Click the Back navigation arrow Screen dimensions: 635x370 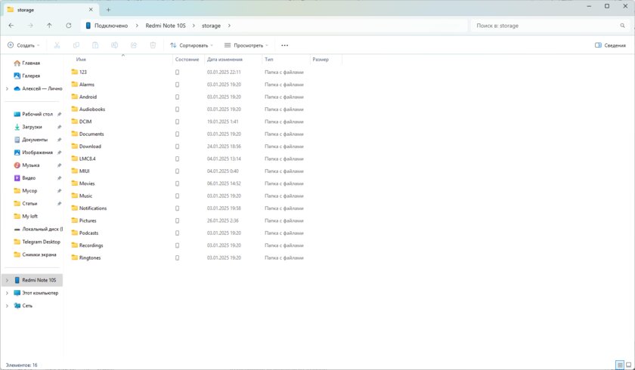[x=11, y=26]
